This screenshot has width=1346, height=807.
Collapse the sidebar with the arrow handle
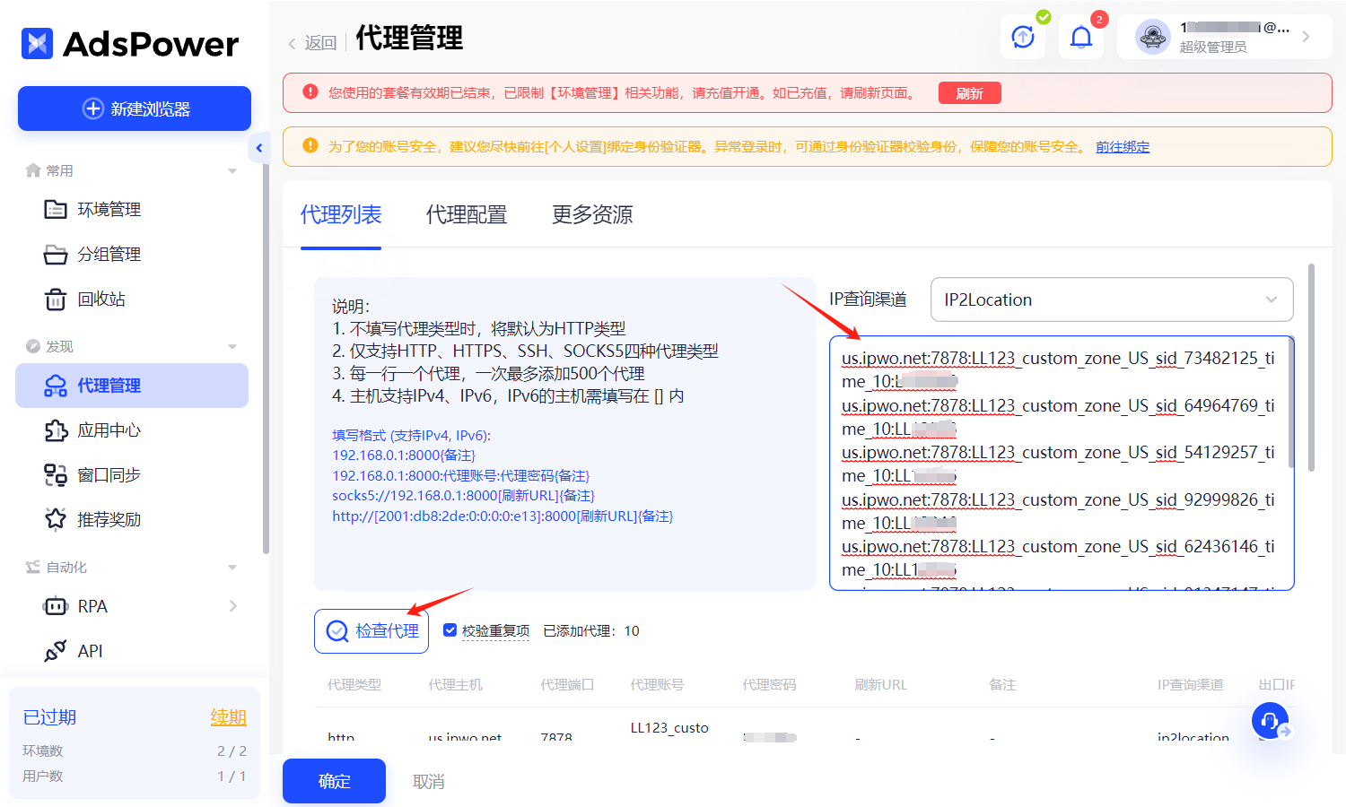tap(258, 148)
